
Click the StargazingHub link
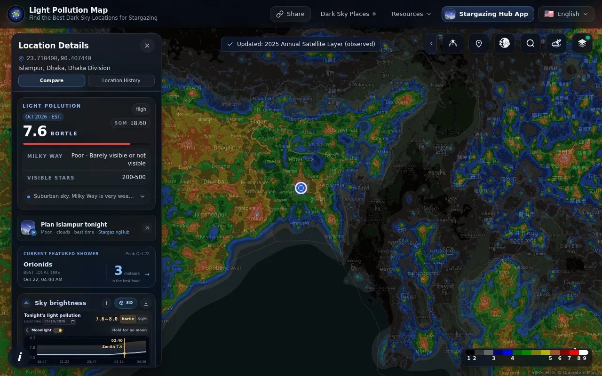click(114, 232)
